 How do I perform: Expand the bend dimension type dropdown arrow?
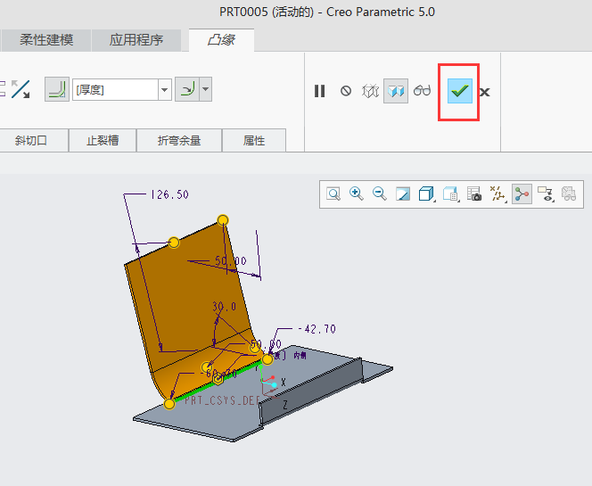click(206, 90)
